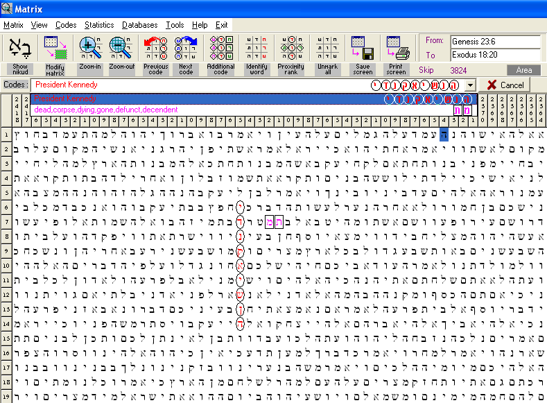Open the View menu

pos(39,25)
